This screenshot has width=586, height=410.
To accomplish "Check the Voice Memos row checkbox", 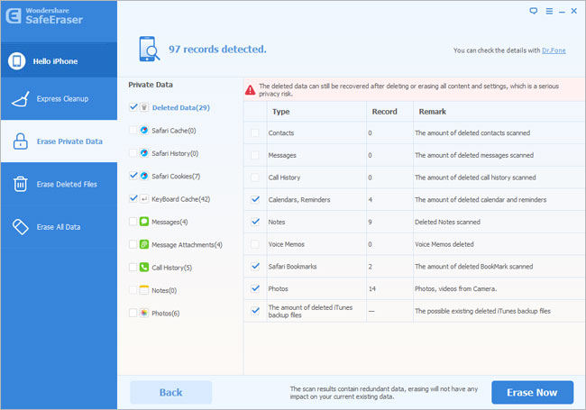I will 255,244.
